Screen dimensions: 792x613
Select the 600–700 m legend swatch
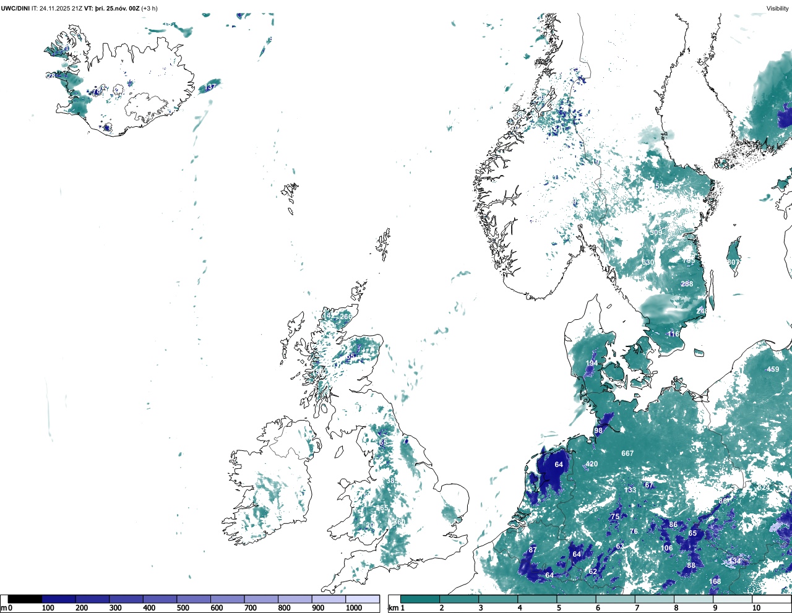click(228, 599)
